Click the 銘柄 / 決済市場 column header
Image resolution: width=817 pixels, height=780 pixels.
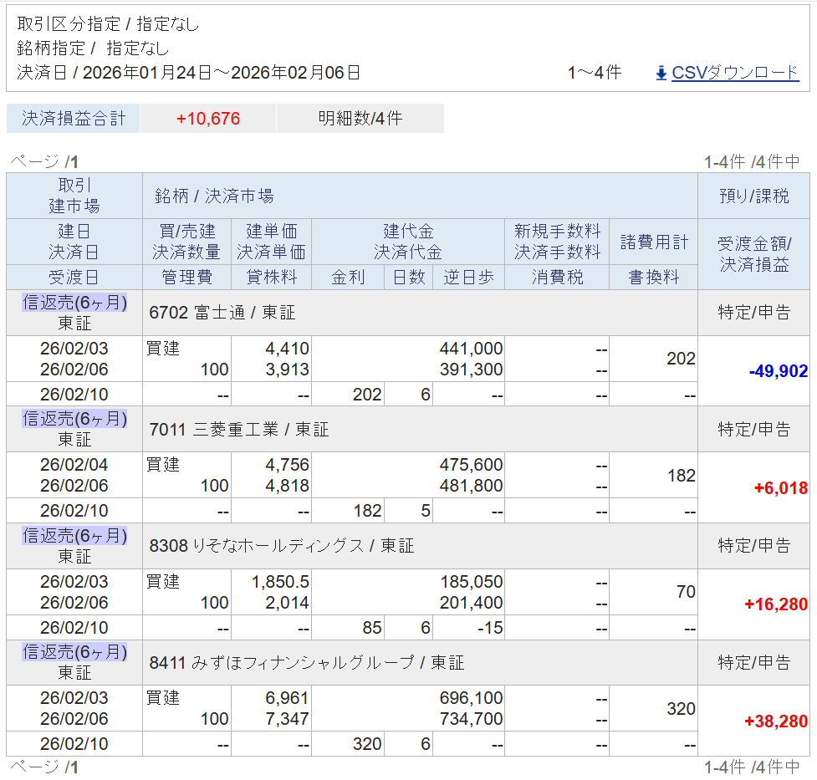214,196
